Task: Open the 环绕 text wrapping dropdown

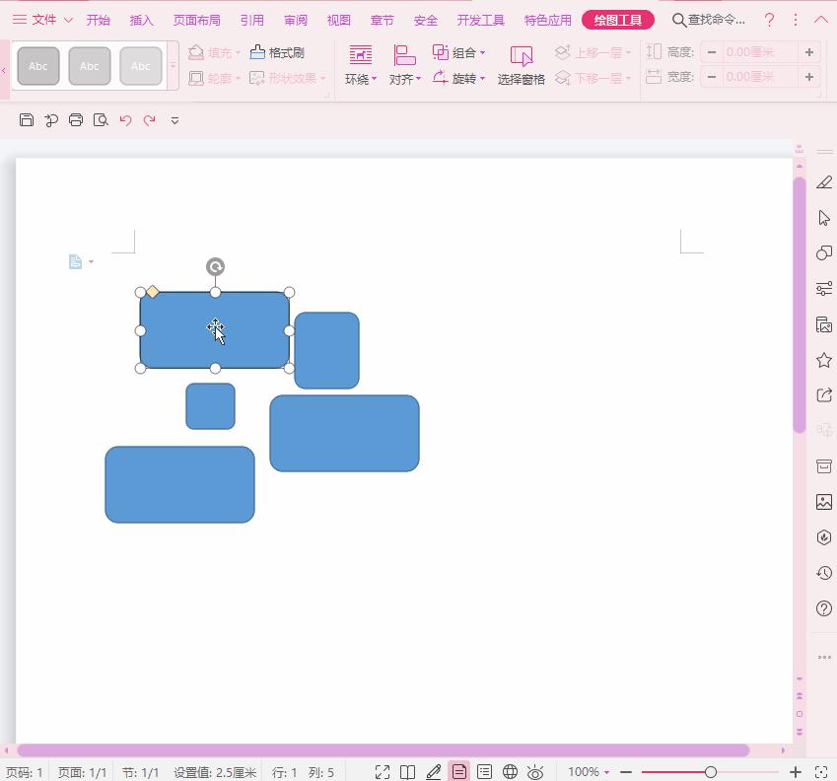Action: click(x=361, y=65)
